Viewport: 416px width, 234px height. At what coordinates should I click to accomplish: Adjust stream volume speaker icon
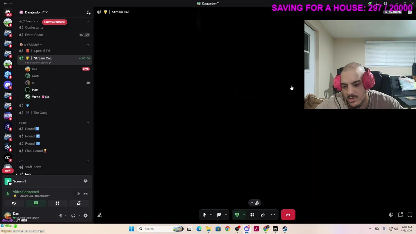[x=391, y=215]
